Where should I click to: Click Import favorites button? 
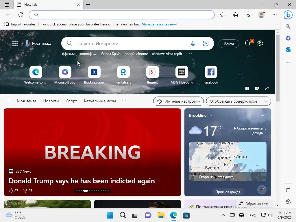tap(20, 24)
